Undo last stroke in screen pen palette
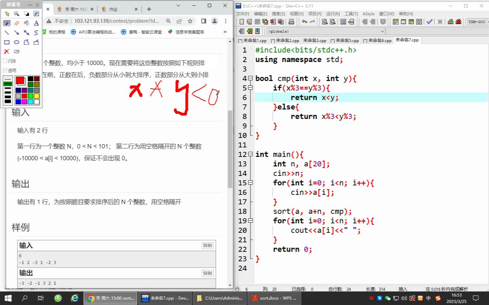Viewport: 489px width, 305px height. tap(17, 52)
